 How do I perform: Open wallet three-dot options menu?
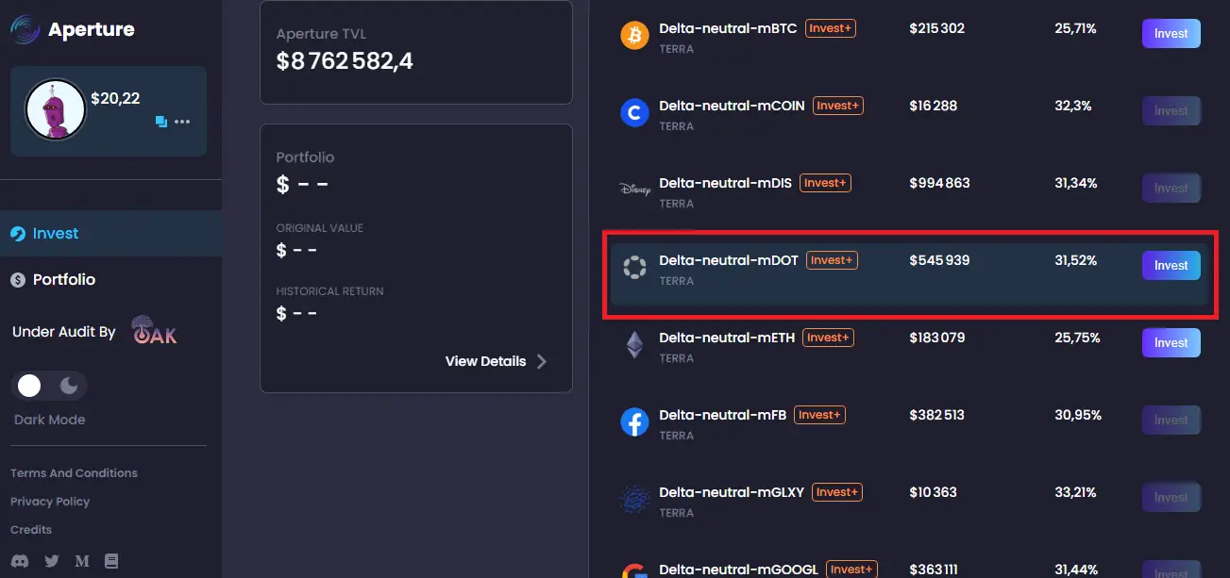(x=182, y=122)
